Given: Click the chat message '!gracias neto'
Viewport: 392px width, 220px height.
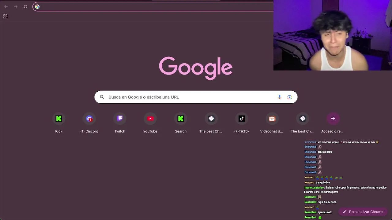Looking at the screenshot, I should (325, 212).
